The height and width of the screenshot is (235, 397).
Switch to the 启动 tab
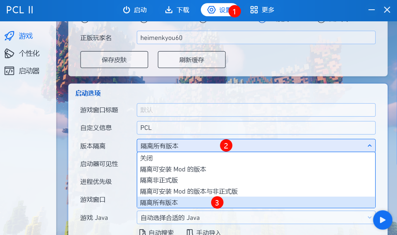tap(135, 10)
